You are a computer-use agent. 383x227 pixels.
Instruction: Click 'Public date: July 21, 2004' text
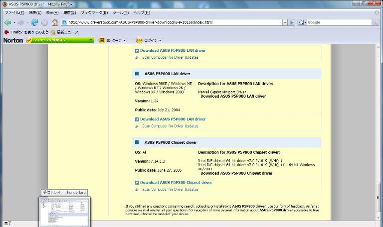pos(157,110)
